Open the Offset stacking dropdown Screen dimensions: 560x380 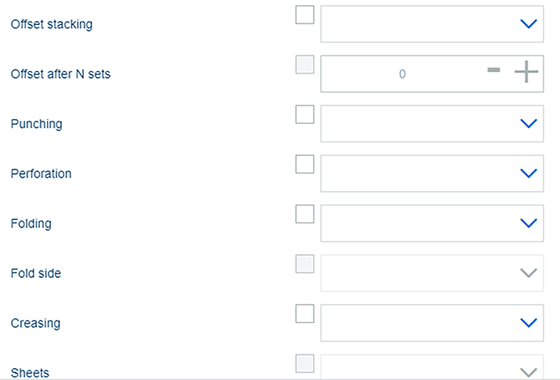coord(527,24)
